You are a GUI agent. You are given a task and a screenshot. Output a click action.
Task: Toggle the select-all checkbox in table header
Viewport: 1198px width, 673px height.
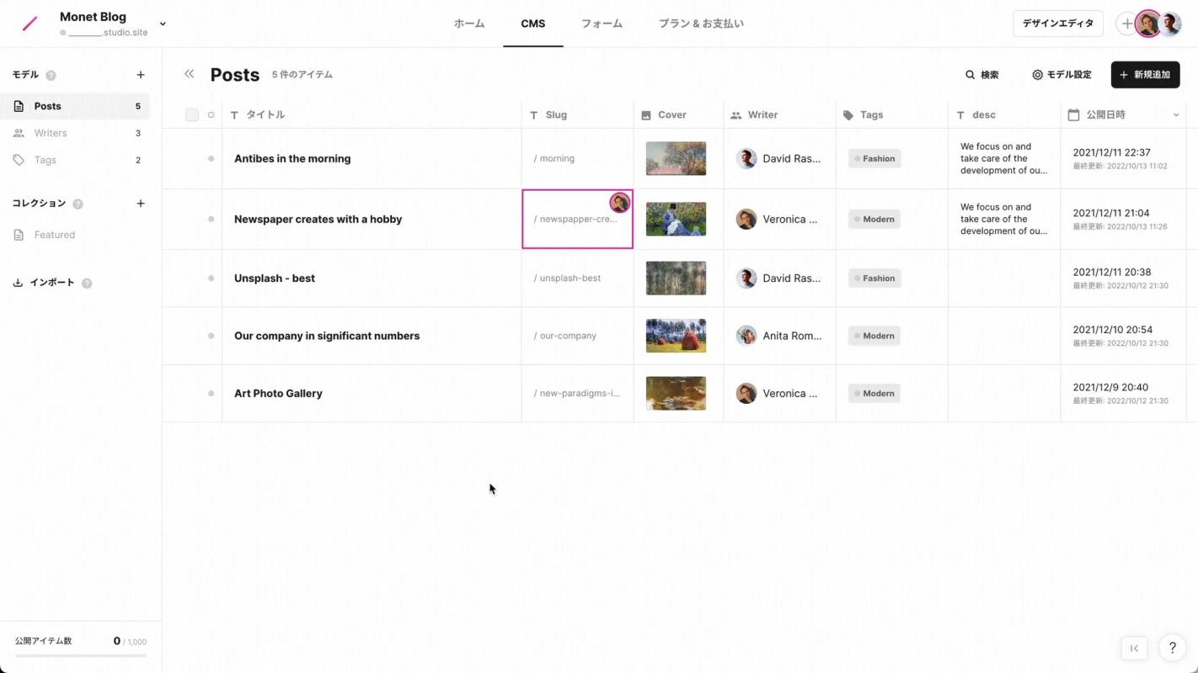[192, 115]
